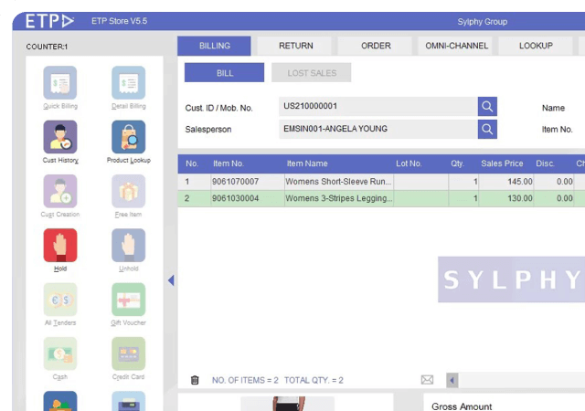Click the Disc. column header

545,163
